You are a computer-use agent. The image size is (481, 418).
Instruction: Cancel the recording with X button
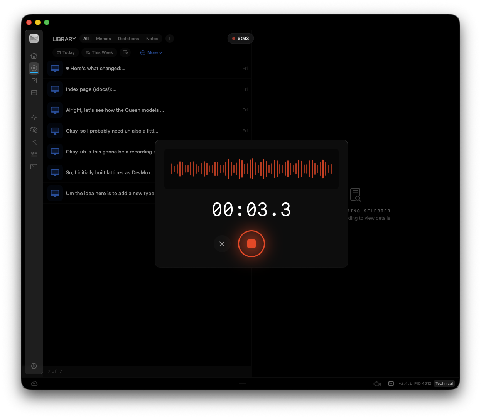click(x=222, y=244)
